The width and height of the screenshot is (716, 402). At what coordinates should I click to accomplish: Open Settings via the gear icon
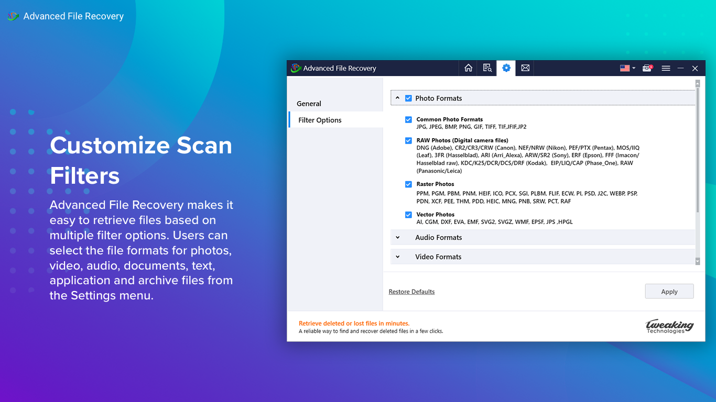(x=506, y=68)
